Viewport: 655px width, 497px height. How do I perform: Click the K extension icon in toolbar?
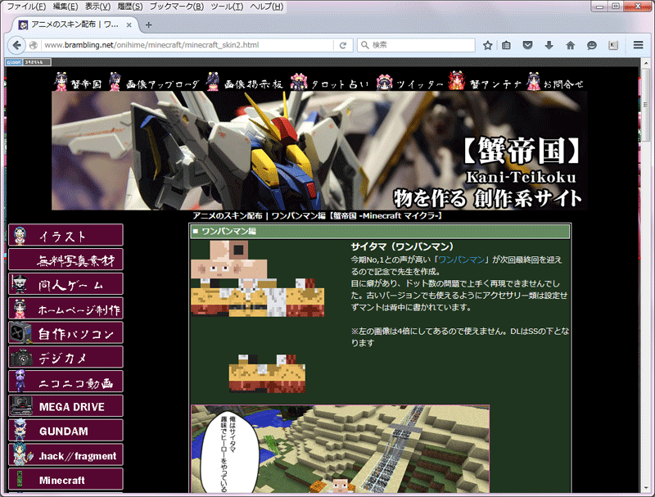[612, 45]
